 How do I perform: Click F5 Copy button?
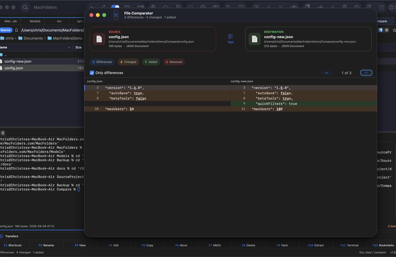pos(147,245)
